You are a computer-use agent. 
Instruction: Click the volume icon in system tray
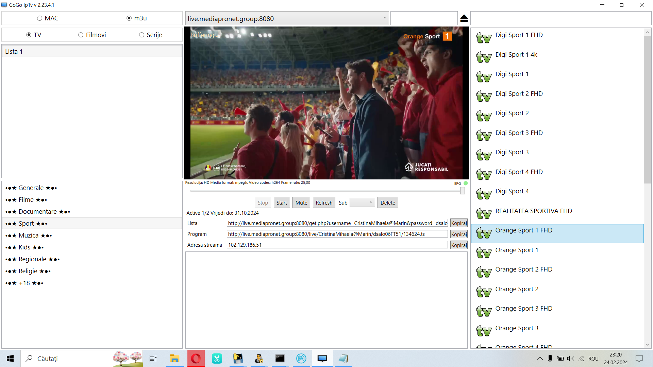570,359
